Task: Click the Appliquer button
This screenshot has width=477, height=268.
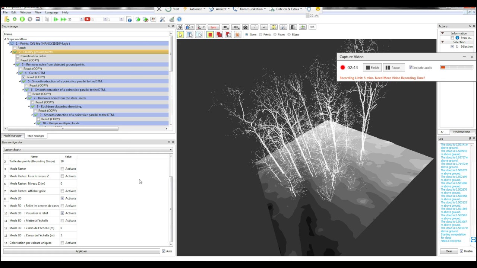Action: 81,251
